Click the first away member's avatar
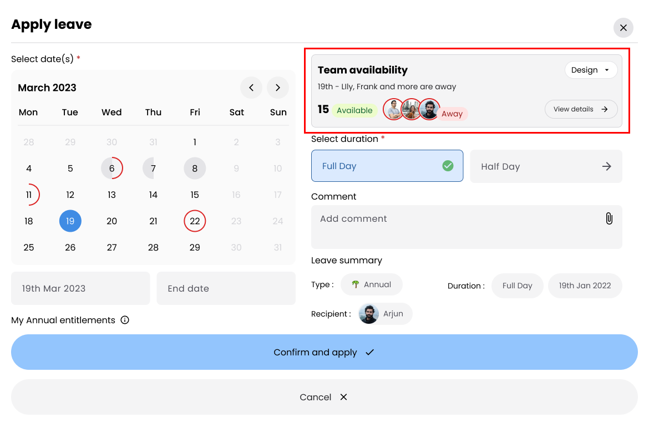 click(x=394, y=109)
